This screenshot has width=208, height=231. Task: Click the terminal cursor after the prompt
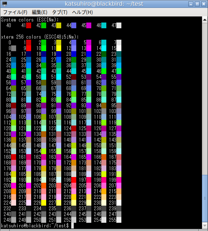[72, 226]
